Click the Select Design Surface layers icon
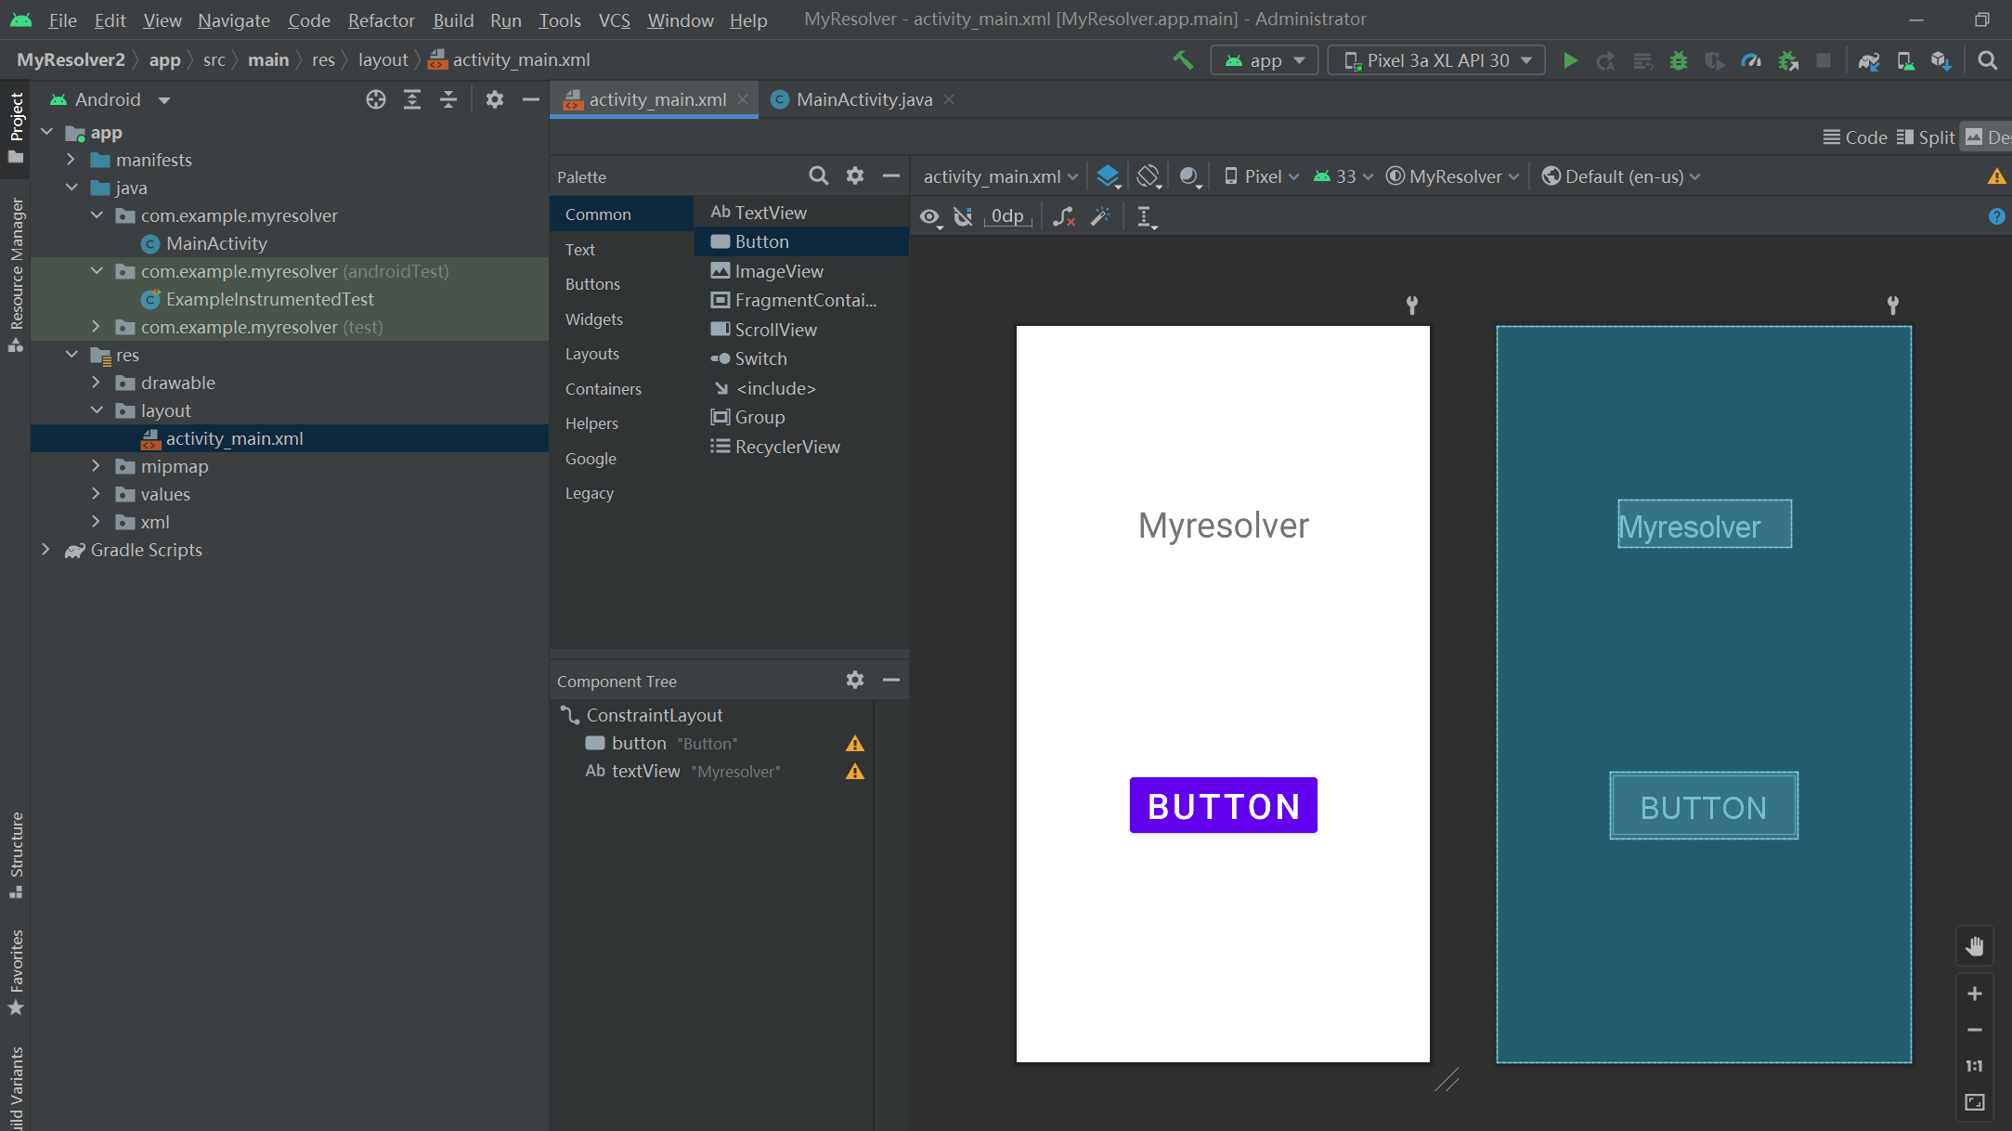The height and width of the screenshot is (1131, 2012). click(1108, 176)
